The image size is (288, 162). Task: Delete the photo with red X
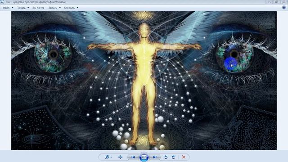click(184, 157)
